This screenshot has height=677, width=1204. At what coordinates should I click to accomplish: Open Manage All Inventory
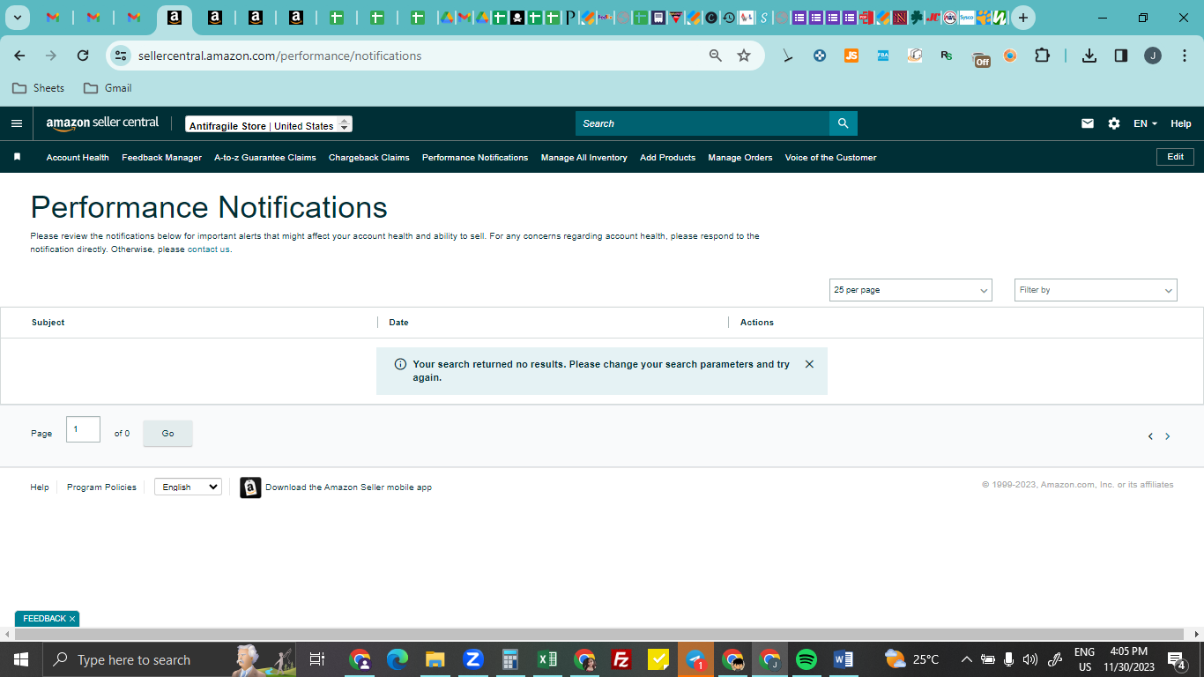tap(583, 158)
